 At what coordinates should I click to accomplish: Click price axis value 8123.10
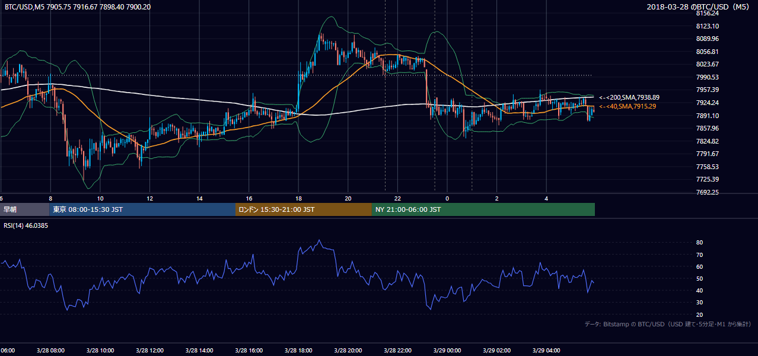coord(708,26)
